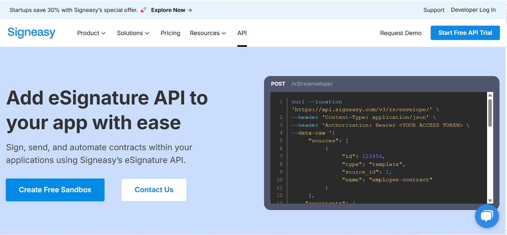Select the API nav item
The height and width of the screenshot is (235, 507).
coord(242,33)
